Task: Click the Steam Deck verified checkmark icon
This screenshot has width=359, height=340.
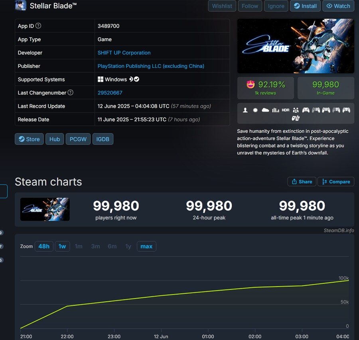Action: point(136,79)
